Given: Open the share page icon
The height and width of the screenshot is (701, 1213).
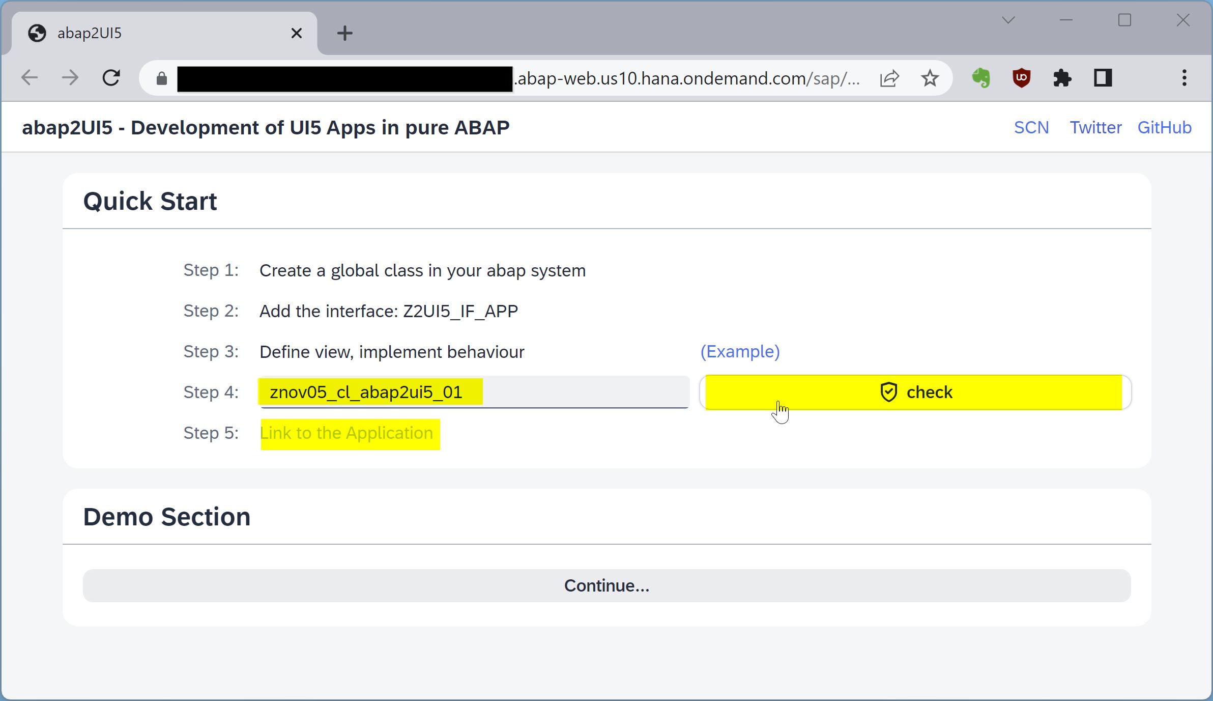Looking at the screenshot, I should click(889, 78).
